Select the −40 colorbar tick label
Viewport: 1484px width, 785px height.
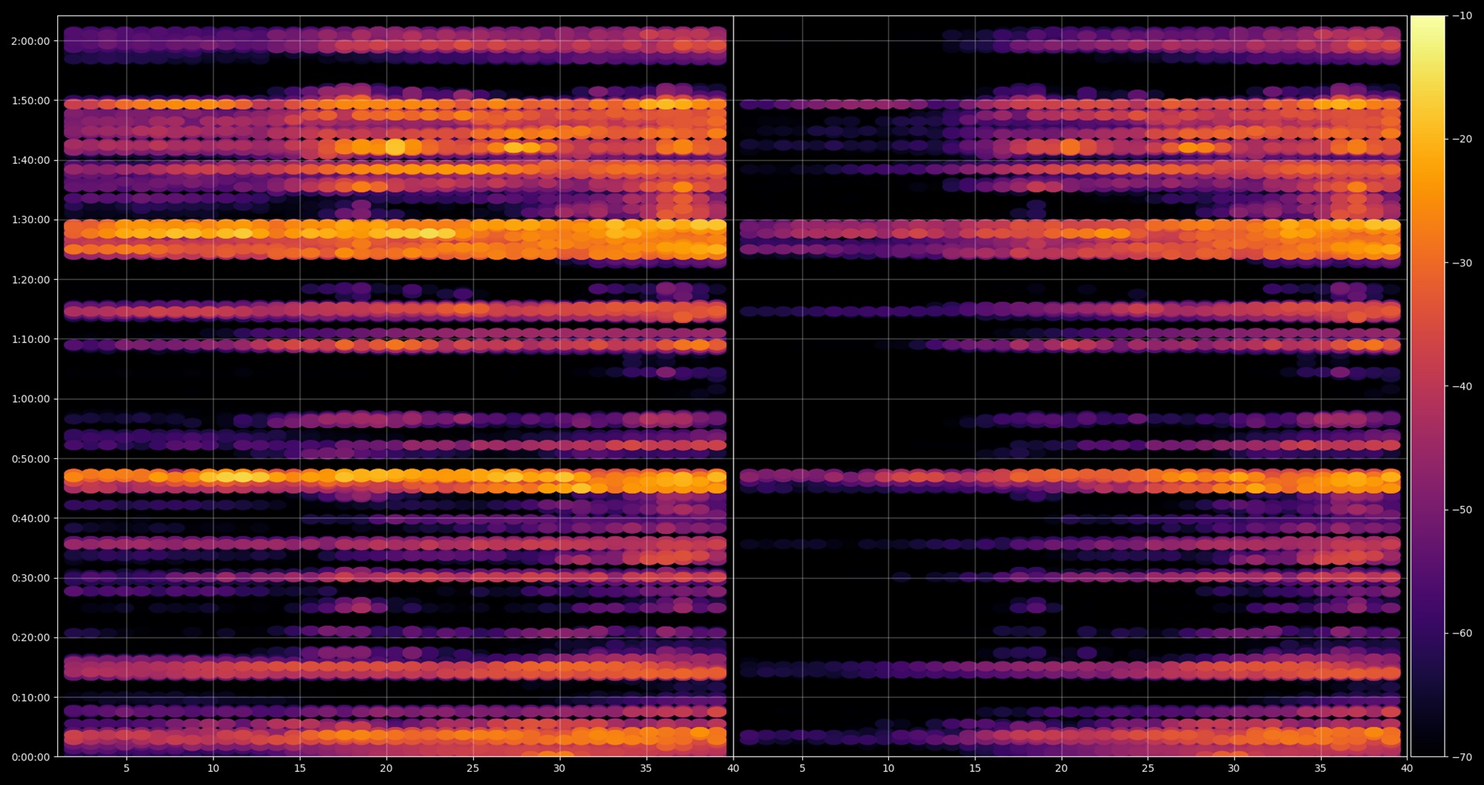1462,386
